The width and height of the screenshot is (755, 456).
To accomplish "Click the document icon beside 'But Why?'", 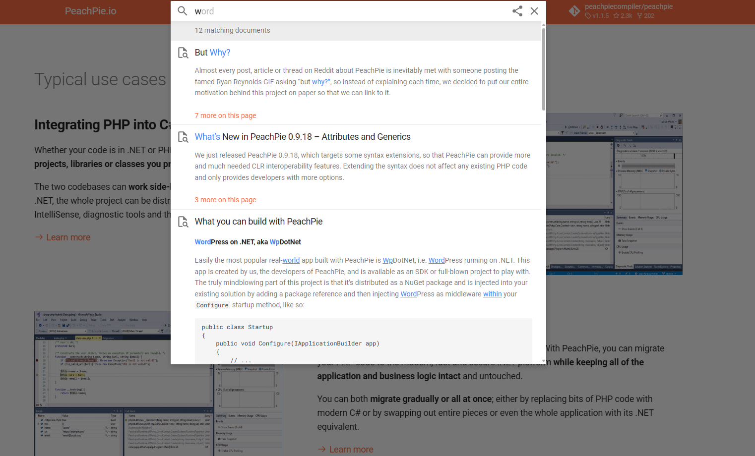I will 183,53.
